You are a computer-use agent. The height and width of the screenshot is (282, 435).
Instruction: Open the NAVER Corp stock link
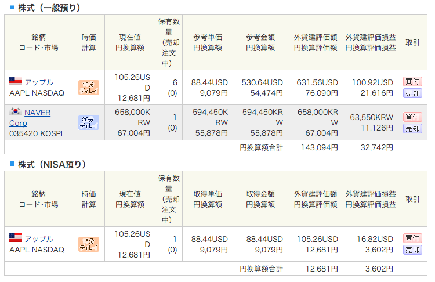coord(30,118)
